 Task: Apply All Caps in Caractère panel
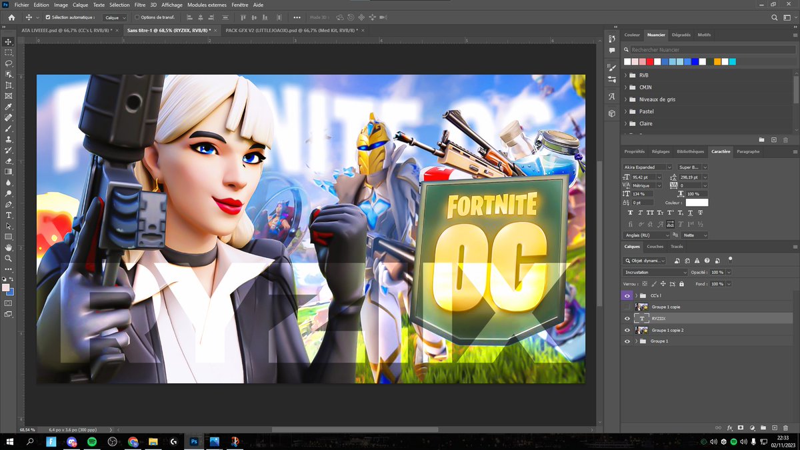click(x=651, y=213)
